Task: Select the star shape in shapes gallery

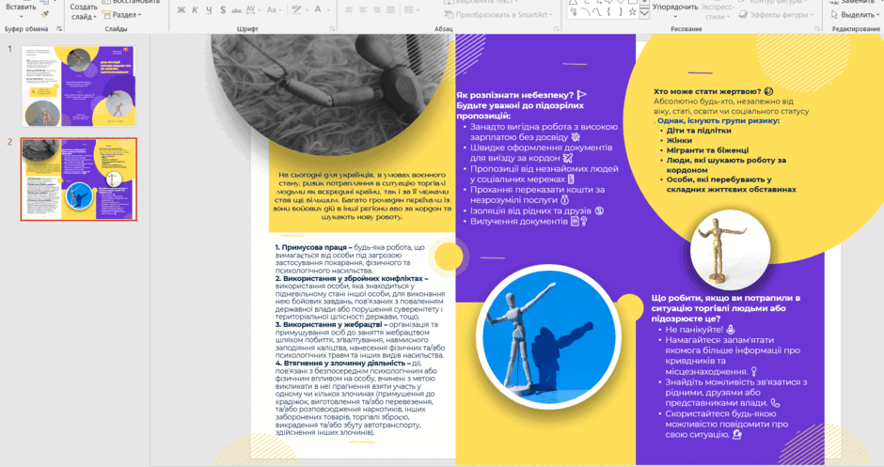Action: tap(633, 11)
